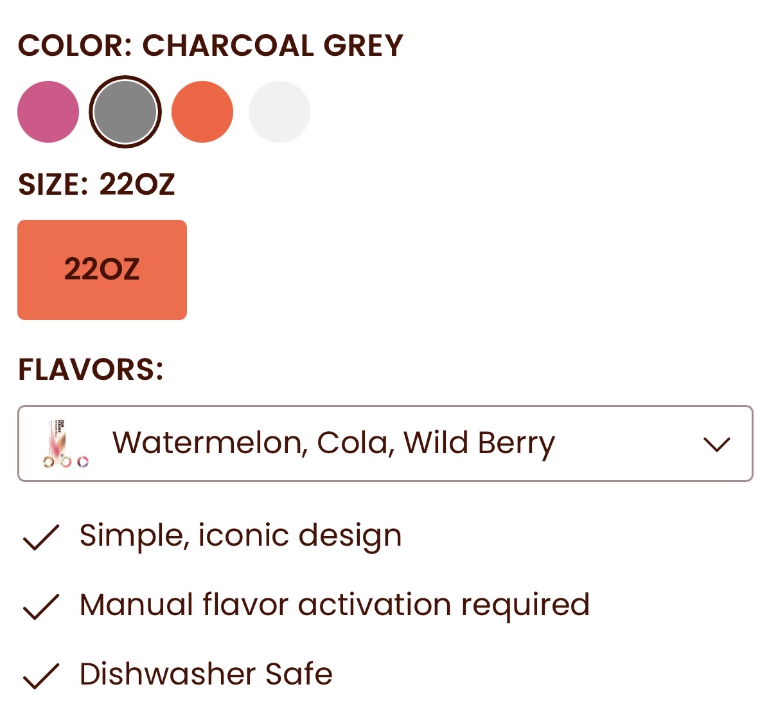Click the FLAVORS heading label
This screenshot has width=760, height=725.
(x=91, y=370)
